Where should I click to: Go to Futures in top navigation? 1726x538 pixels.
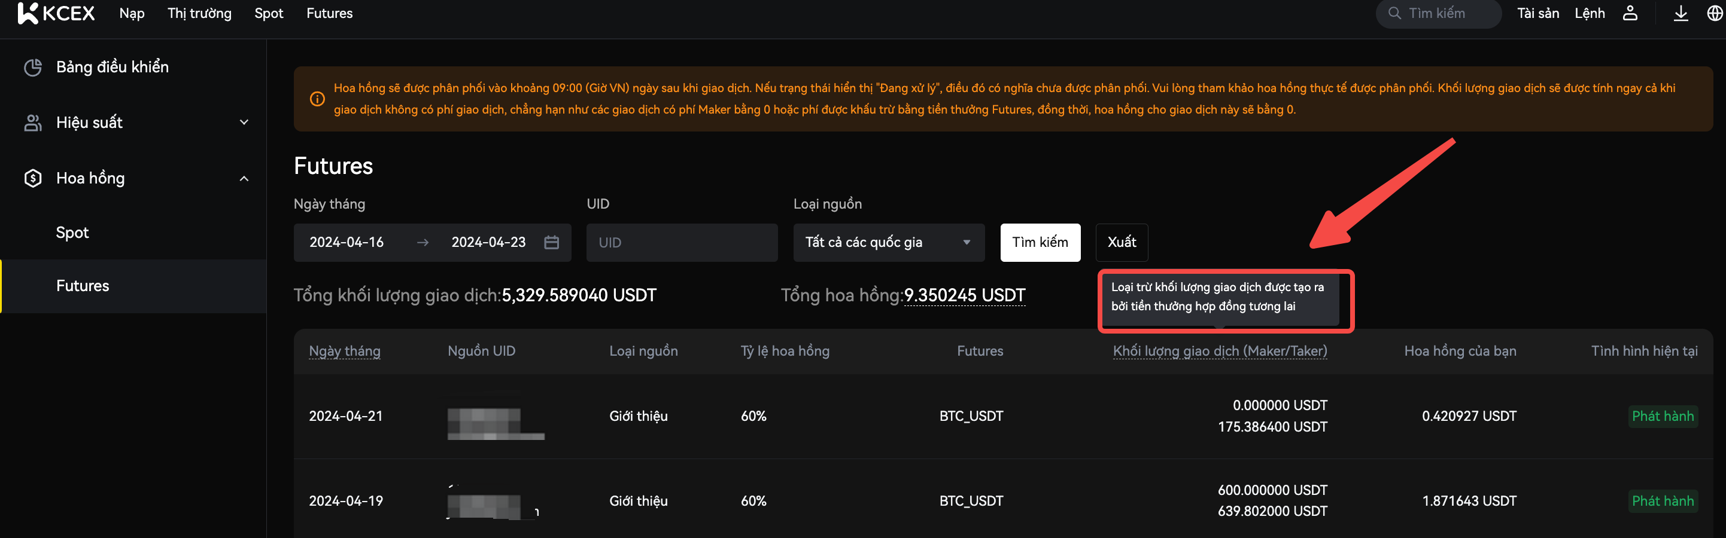[x=329, y=13]
